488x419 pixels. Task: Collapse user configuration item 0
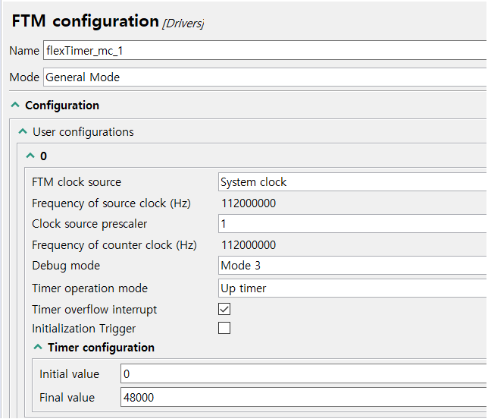coord(30,156)
